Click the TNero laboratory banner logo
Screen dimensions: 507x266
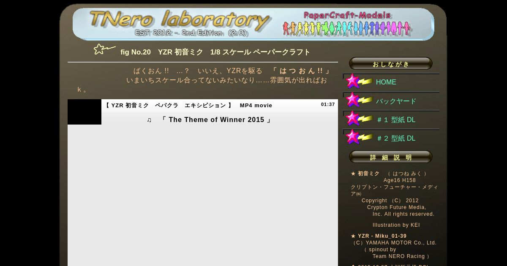180,21
